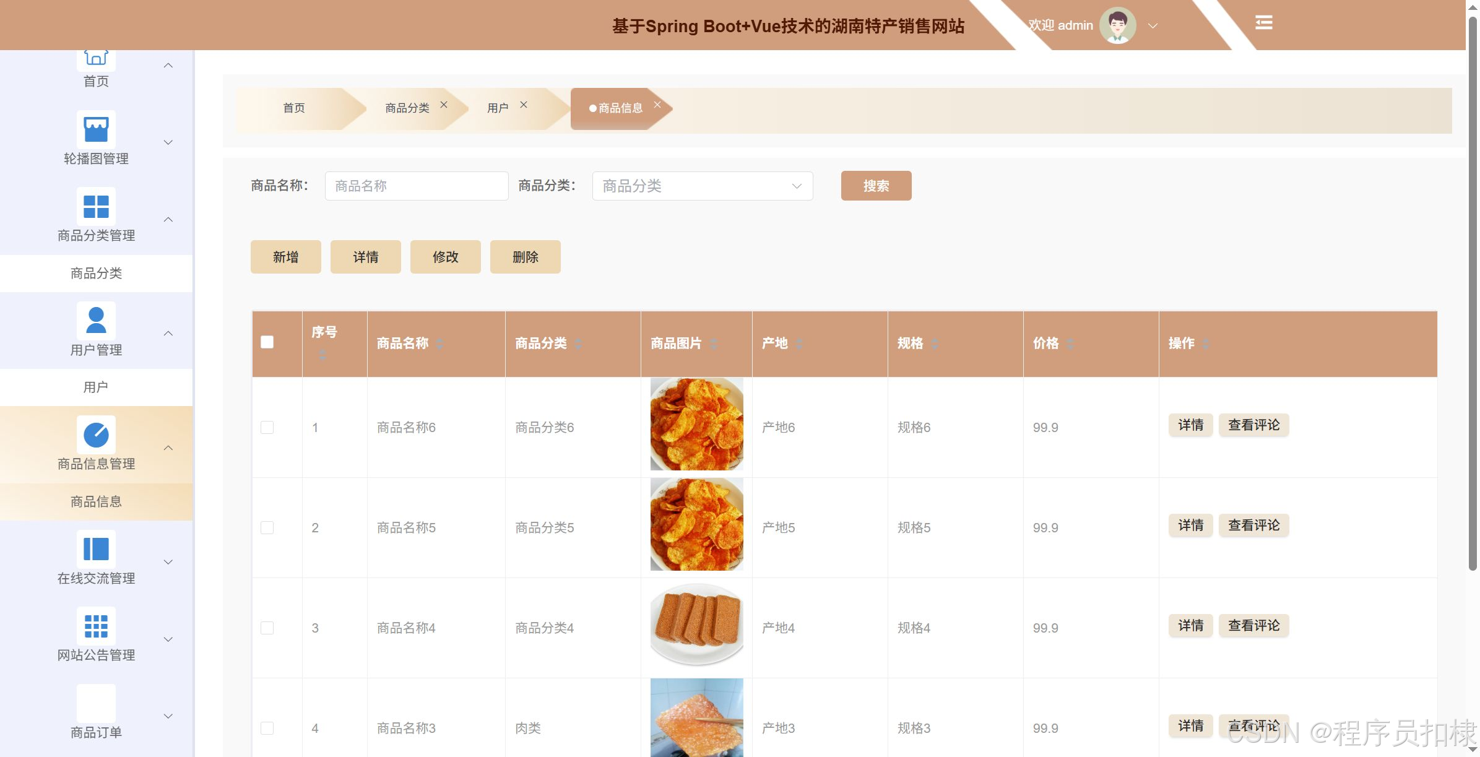Click the carousel management store icon

pyautogui.click(x=96, y=129)
